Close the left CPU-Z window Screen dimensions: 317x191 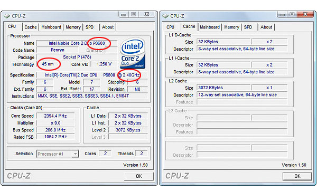[147, 14]
